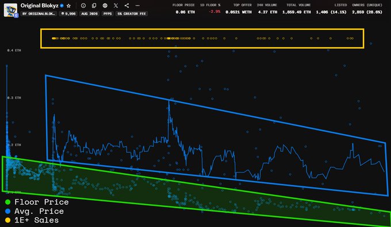This screenshot has width=391, height=227.
Task: Click the 0.3 ETH axis label
Action: pos(14,97)
